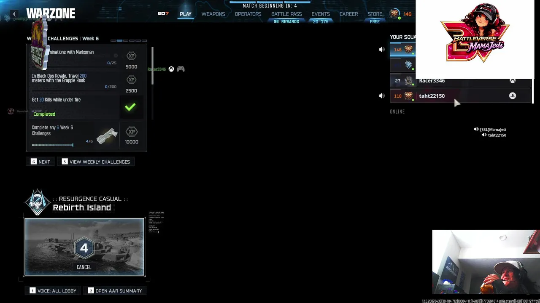Viewport: 540px width, 303px height.
Task: Open the STORE tab
Action: 375,14
